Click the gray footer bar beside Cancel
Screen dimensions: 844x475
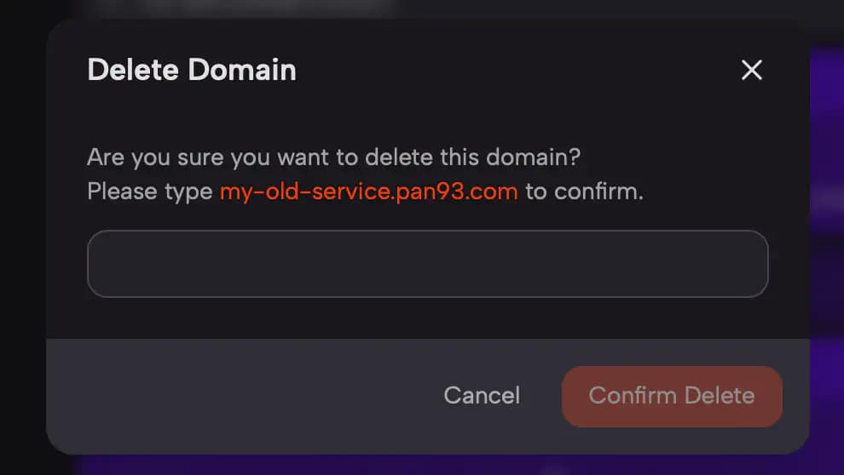[x=242, y=397]
